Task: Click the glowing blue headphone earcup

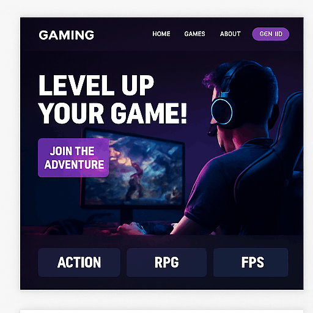Action: 222,111
